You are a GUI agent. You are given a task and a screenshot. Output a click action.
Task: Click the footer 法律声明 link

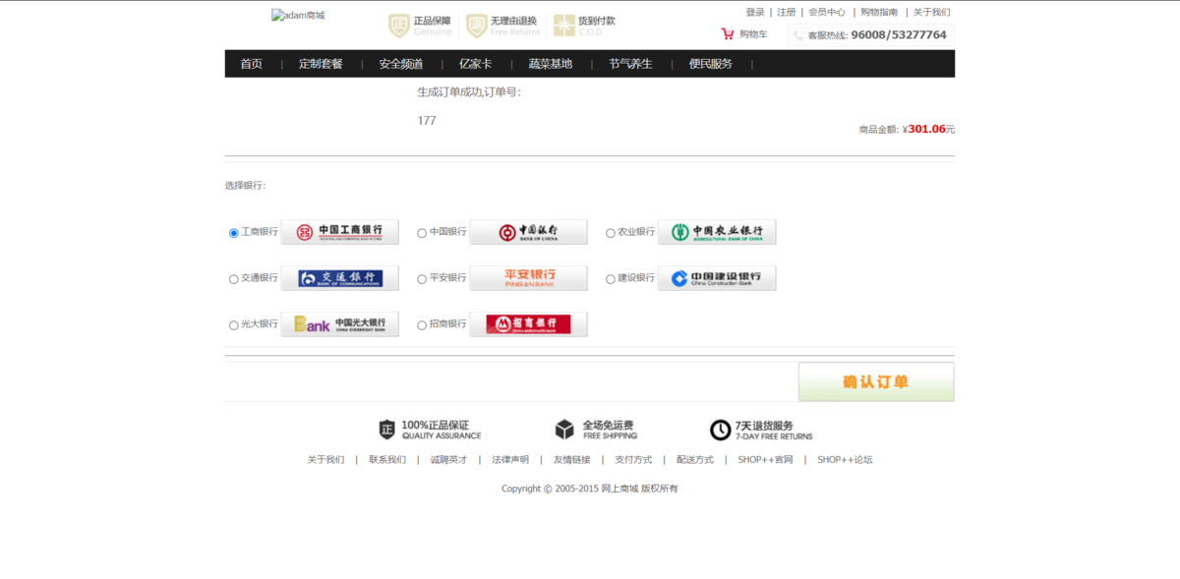(510, 460)
